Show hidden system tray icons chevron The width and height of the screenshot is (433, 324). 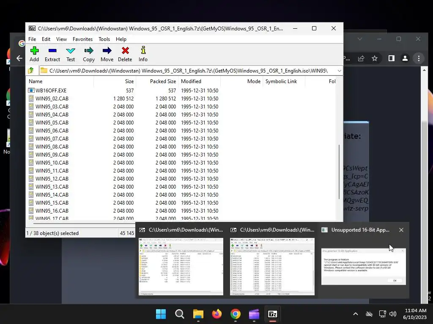pos(356,314)
